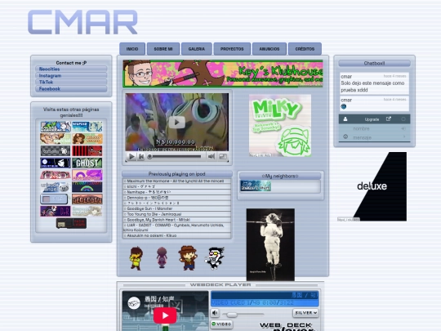Image resolution: width=441 pixels, height=331 pixels.
Task: Click the light blue rounded site button
Action: (x=54, y=199)
